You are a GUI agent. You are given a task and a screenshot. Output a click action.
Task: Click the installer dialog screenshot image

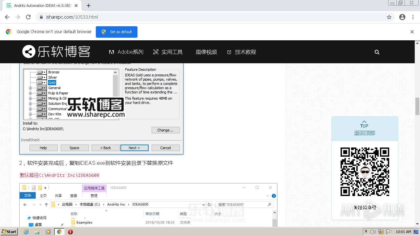pos(101,108)
